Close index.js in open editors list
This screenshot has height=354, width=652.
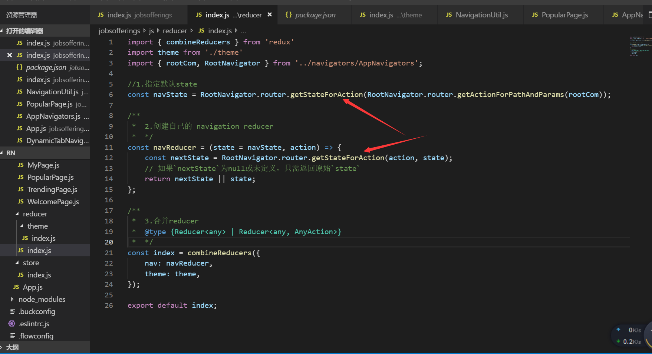pos(10,55)
